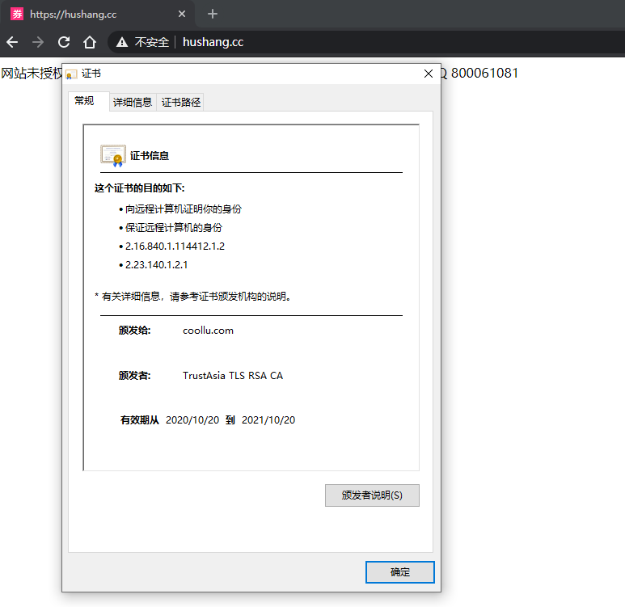Image resolution: width=625 pixels, height=607 pixels.
Task: Click the 证书信息 heading
Action: pos(150,156)
